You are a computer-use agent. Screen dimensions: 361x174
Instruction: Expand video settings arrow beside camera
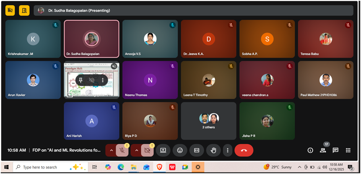click(135, 150)
